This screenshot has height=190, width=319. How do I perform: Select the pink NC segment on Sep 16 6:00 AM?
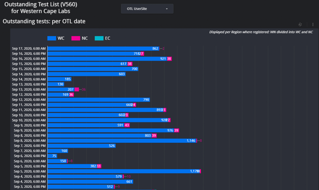(169, 59)
